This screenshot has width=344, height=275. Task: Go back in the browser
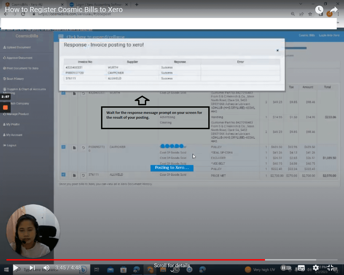[x=6, y=14]
